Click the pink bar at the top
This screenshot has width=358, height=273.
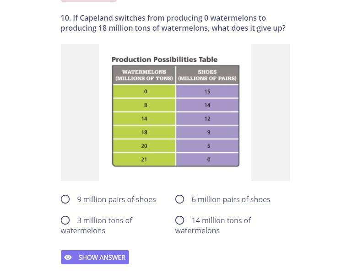click(89, 1)
